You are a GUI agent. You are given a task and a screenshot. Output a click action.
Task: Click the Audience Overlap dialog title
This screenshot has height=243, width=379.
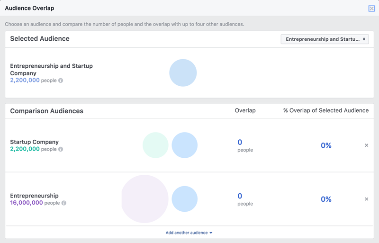[x=29, y=8]
